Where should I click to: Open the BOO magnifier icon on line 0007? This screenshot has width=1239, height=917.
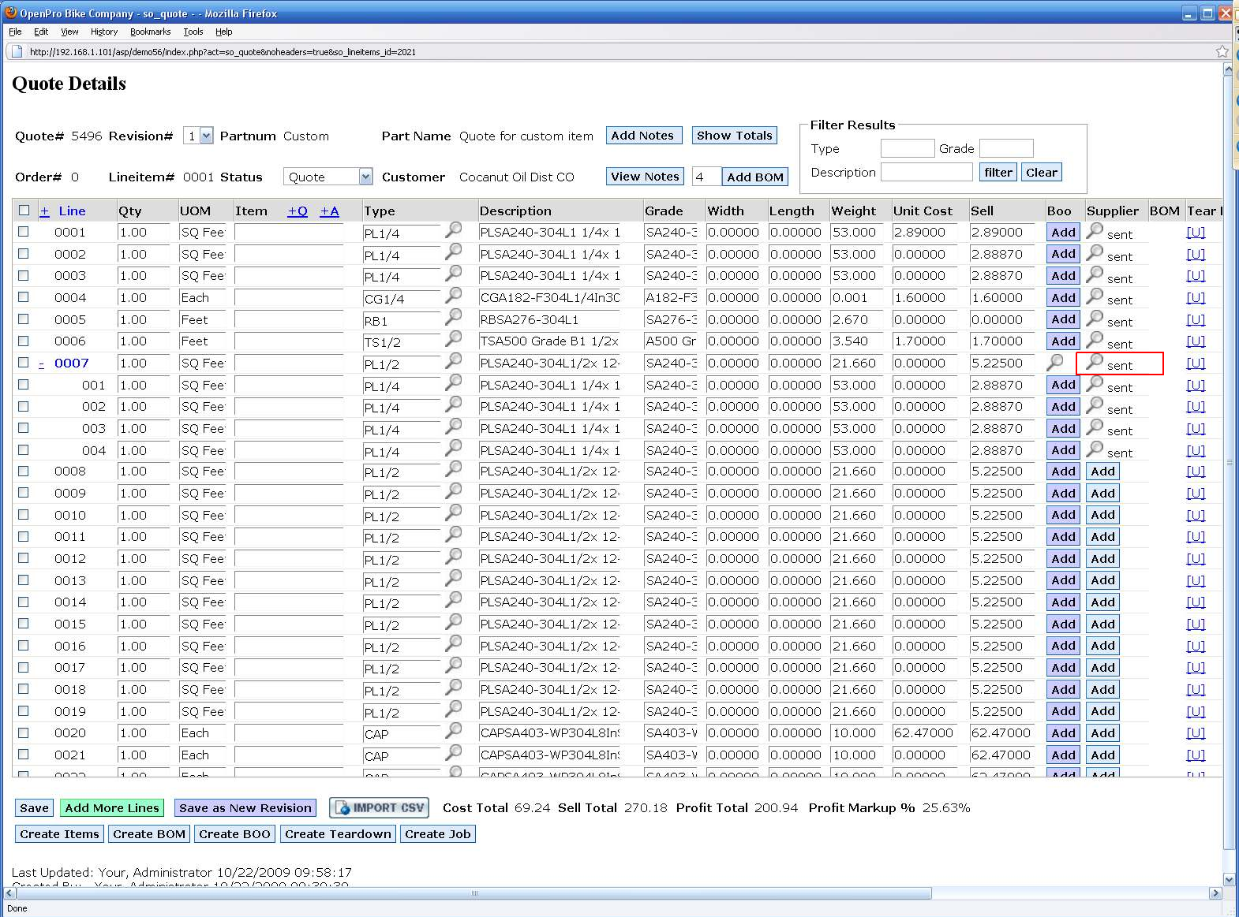[x=1055, y=362]
